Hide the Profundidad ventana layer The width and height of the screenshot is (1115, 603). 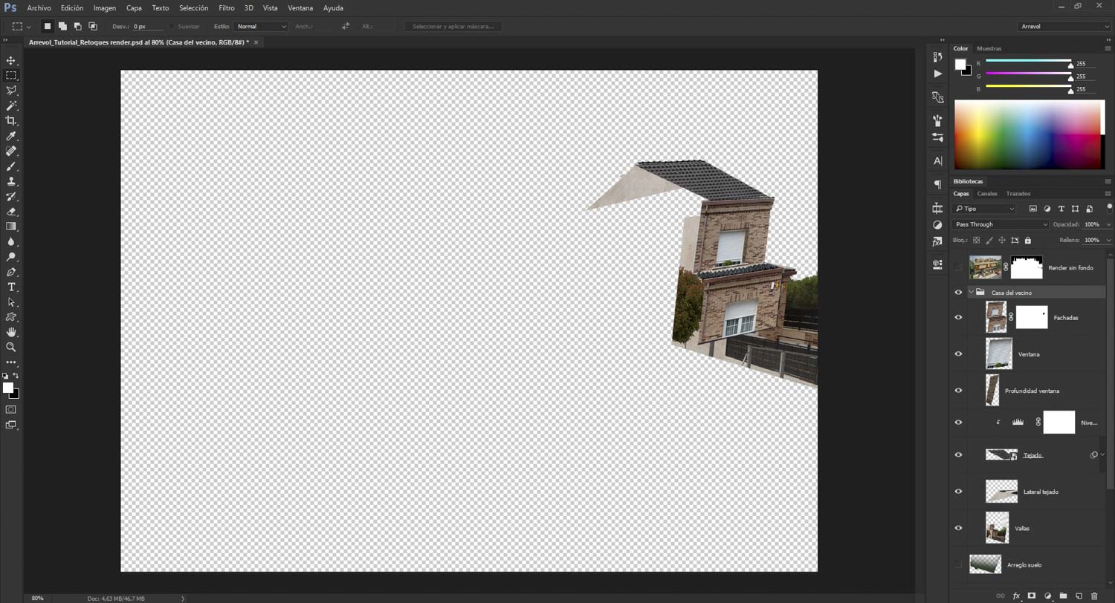[x=958, y=391]
